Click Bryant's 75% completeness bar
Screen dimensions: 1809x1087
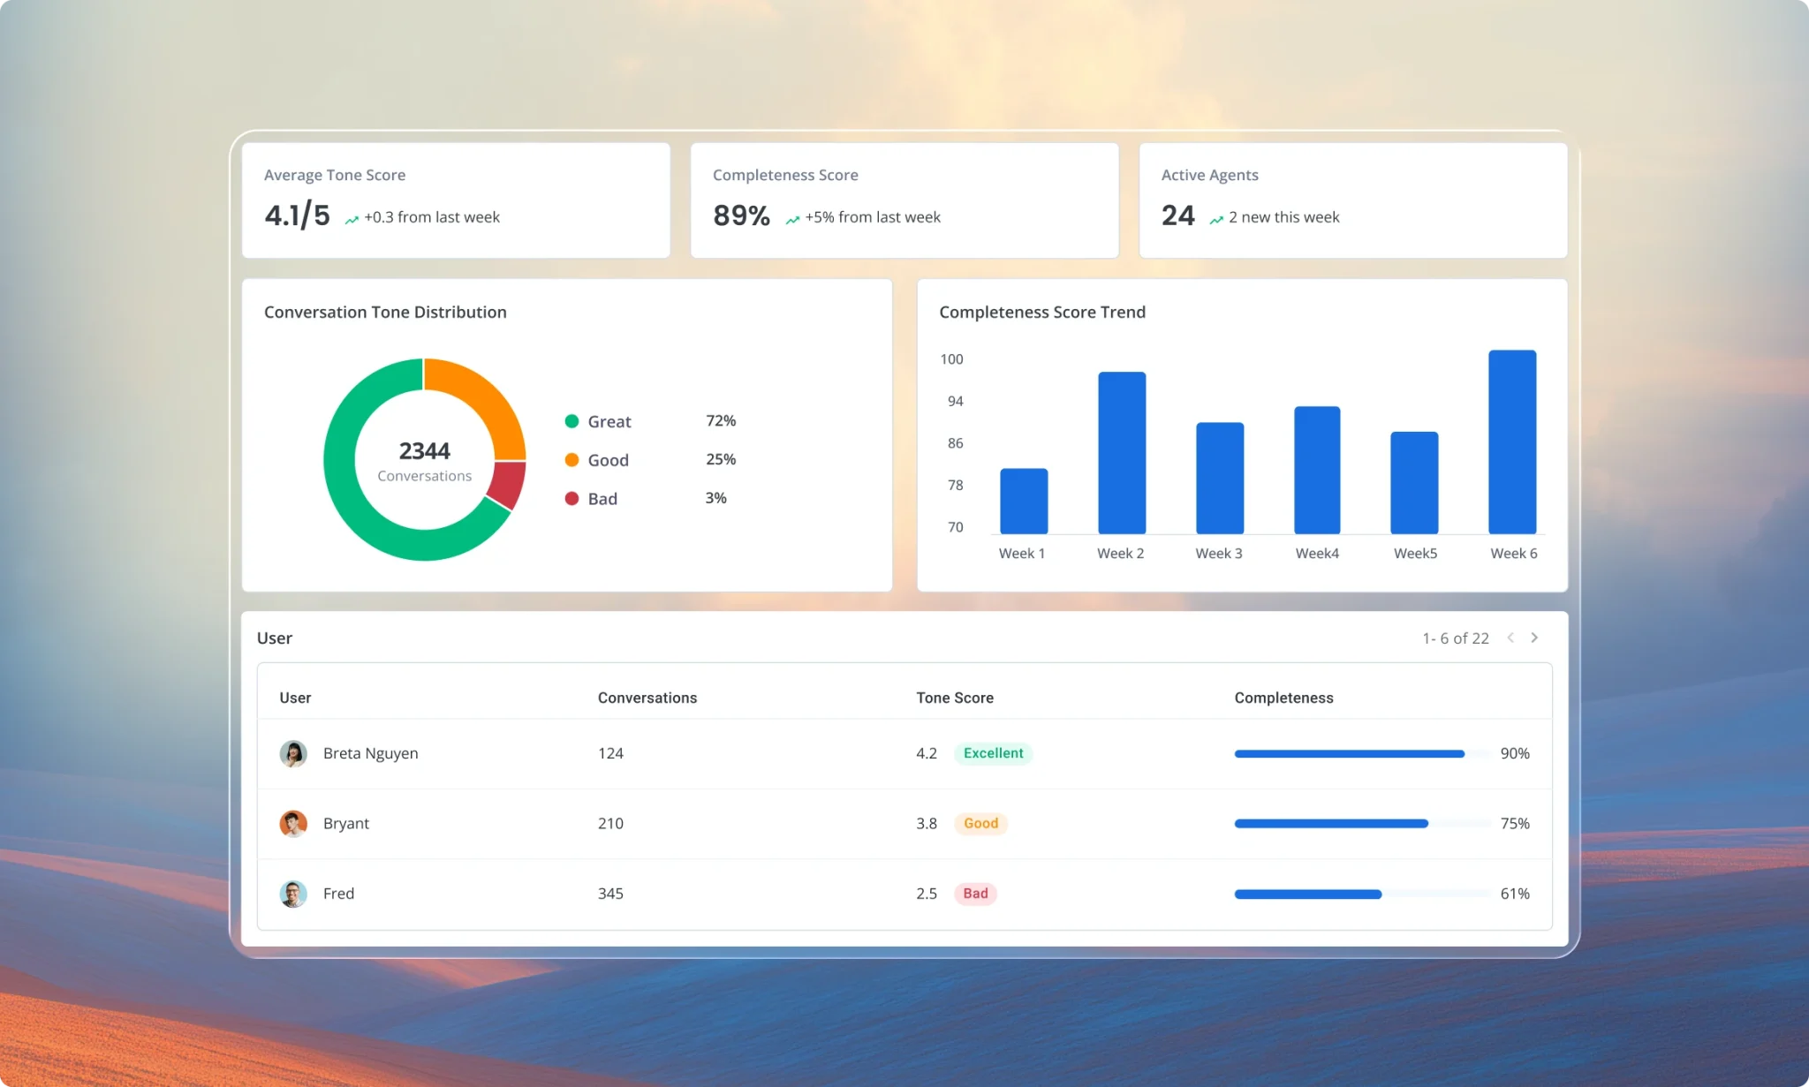(x=1362, y=824)
